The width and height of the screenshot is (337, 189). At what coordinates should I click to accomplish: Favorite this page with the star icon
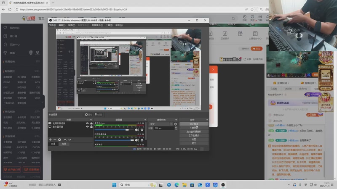tap(252, 9)
